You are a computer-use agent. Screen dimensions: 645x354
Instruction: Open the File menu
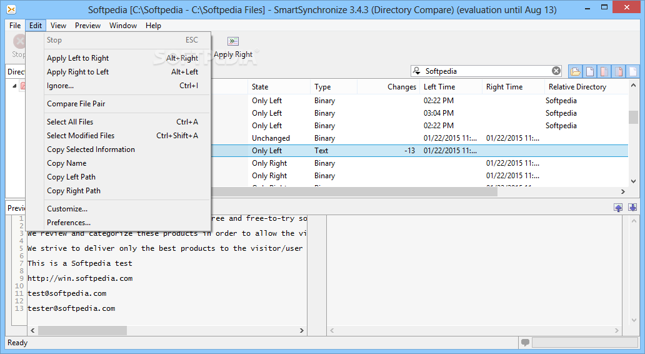coord(15,26)
